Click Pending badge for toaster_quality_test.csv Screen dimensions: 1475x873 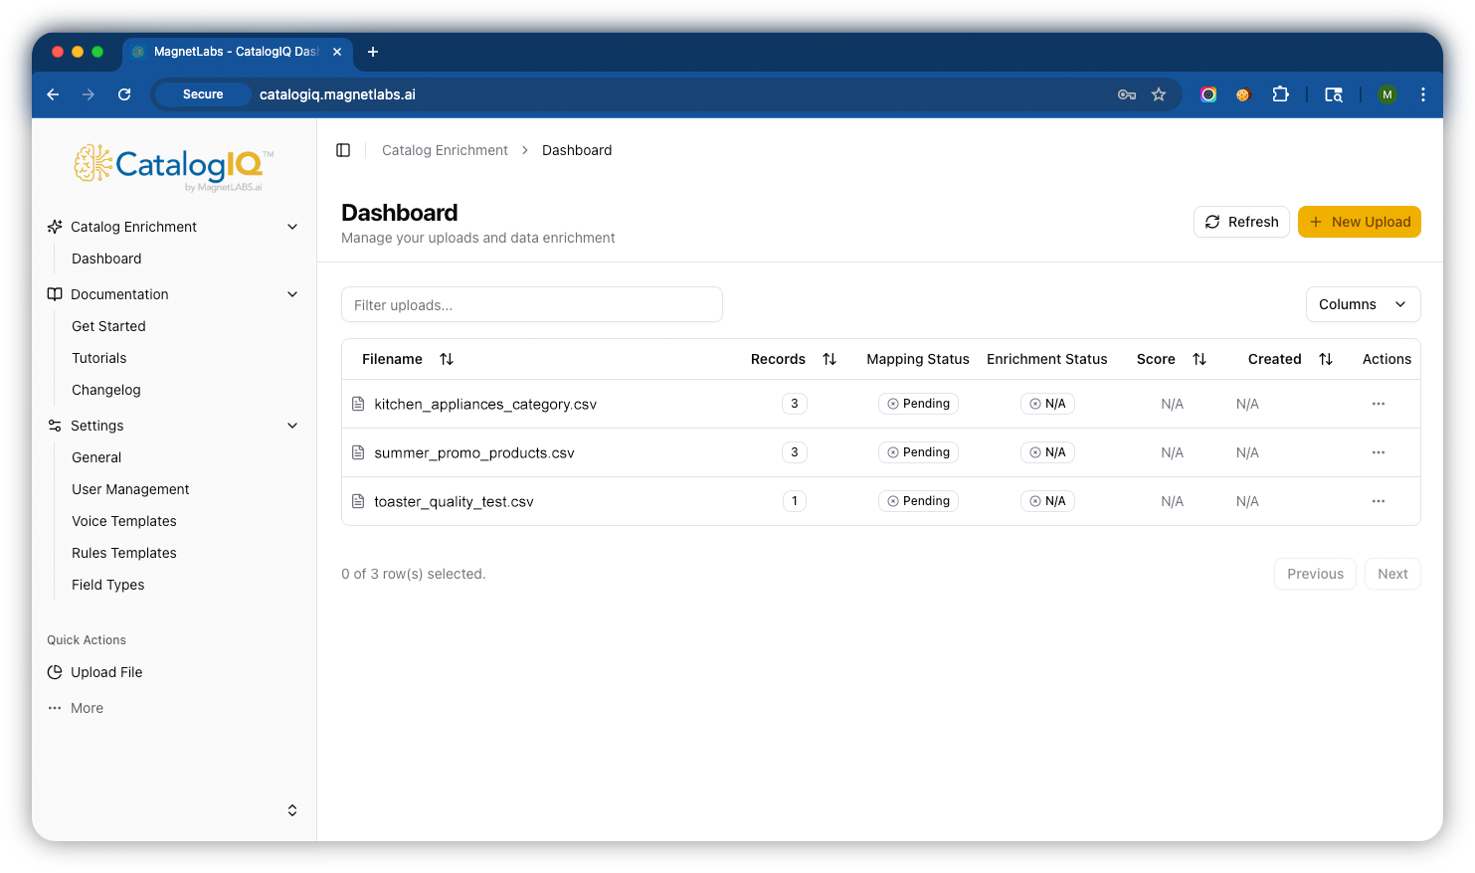click(x=918, y=501)
